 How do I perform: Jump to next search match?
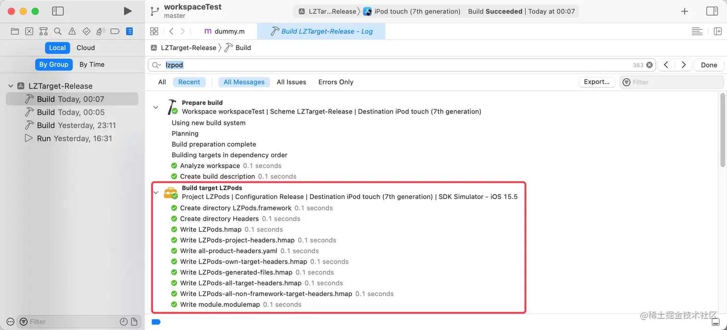[x=683, y=65]
